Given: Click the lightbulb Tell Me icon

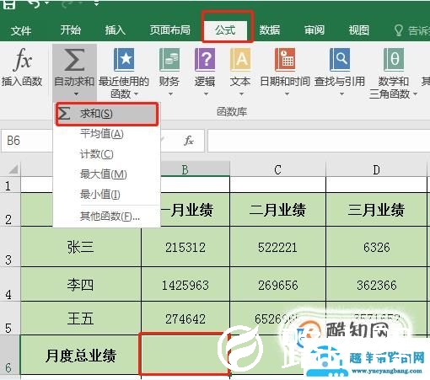Looking at the screenshot, I should coord(399,30).
